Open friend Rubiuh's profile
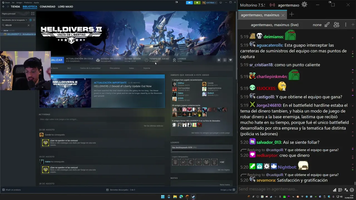 211,93
